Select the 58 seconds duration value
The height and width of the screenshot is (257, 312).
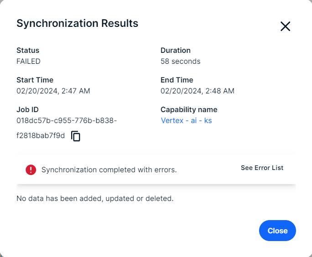coord(180,62)
